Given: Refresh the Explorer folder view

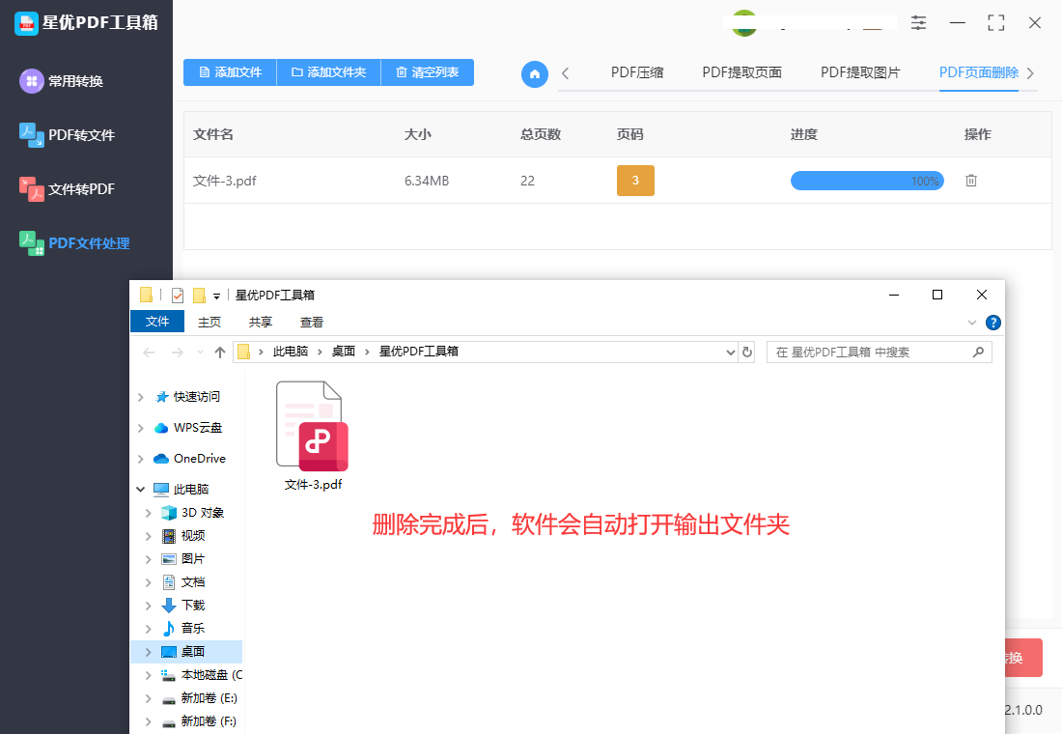Looking at the screenshot, I should [x=747, y=352].
